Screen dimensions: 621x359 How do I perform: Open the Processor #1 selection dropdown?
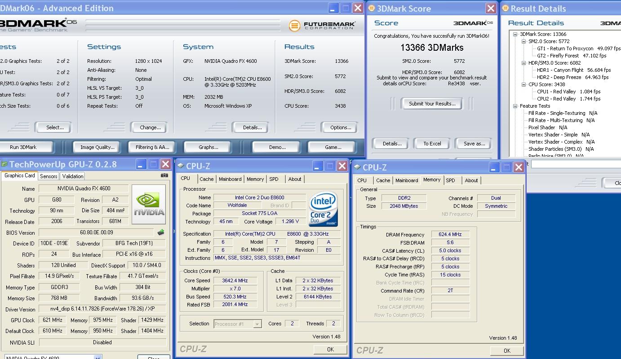257,324
